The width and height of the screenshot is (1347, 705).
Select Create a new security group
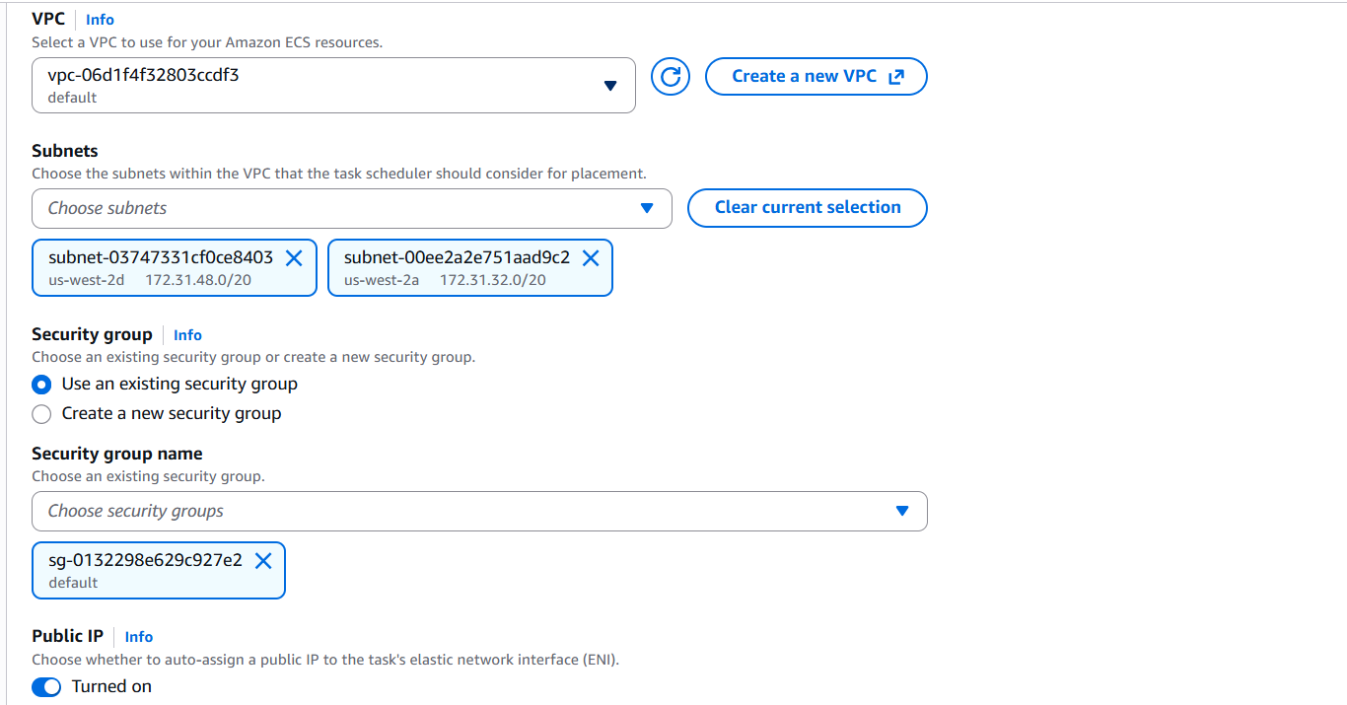click(x=41, y=414)
